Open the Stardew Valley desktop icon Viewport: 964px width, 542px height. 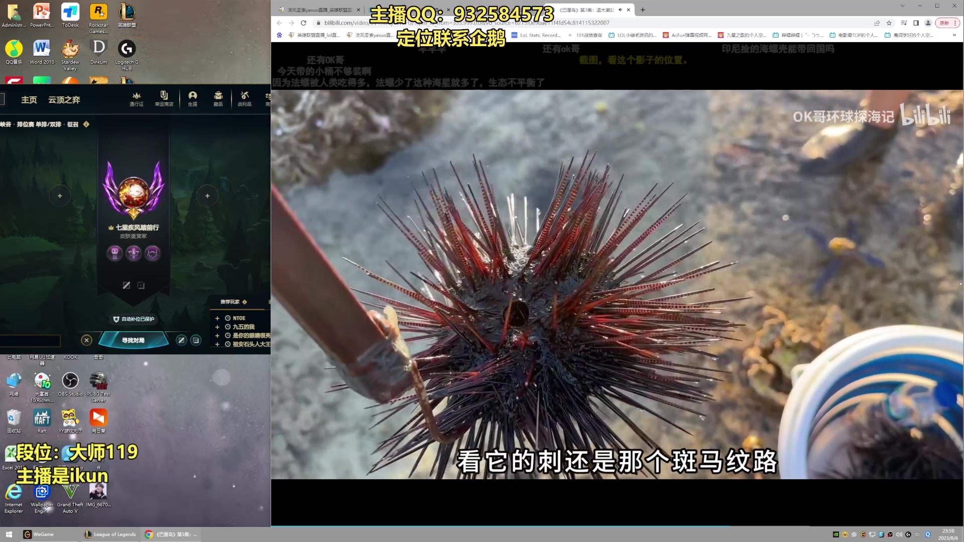pyautogui.click(x=70, y=55)
